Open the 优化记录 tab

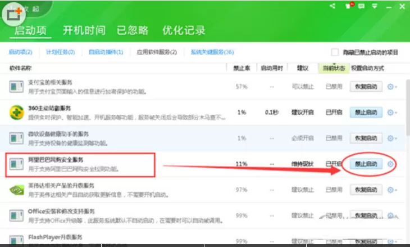click(x=184, y=30)
